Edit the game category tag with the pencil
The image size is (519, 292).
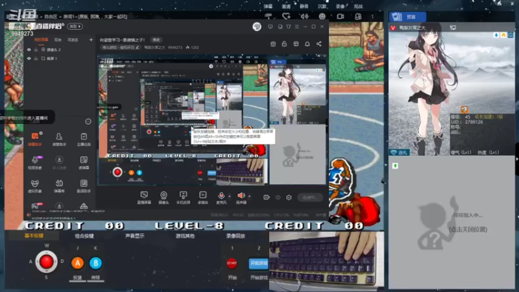point(138,47)
